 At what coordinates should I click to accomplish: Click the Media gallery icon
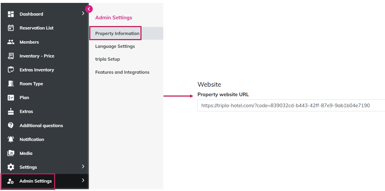11,153
